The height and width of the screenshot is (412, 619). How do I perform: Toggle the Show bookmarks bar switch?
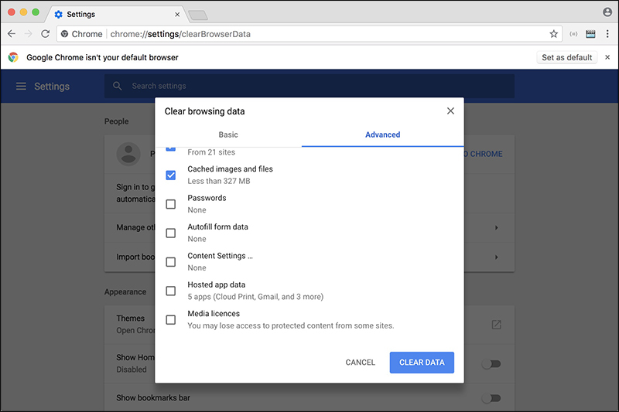pyautogui.click(x=491, y=398)
